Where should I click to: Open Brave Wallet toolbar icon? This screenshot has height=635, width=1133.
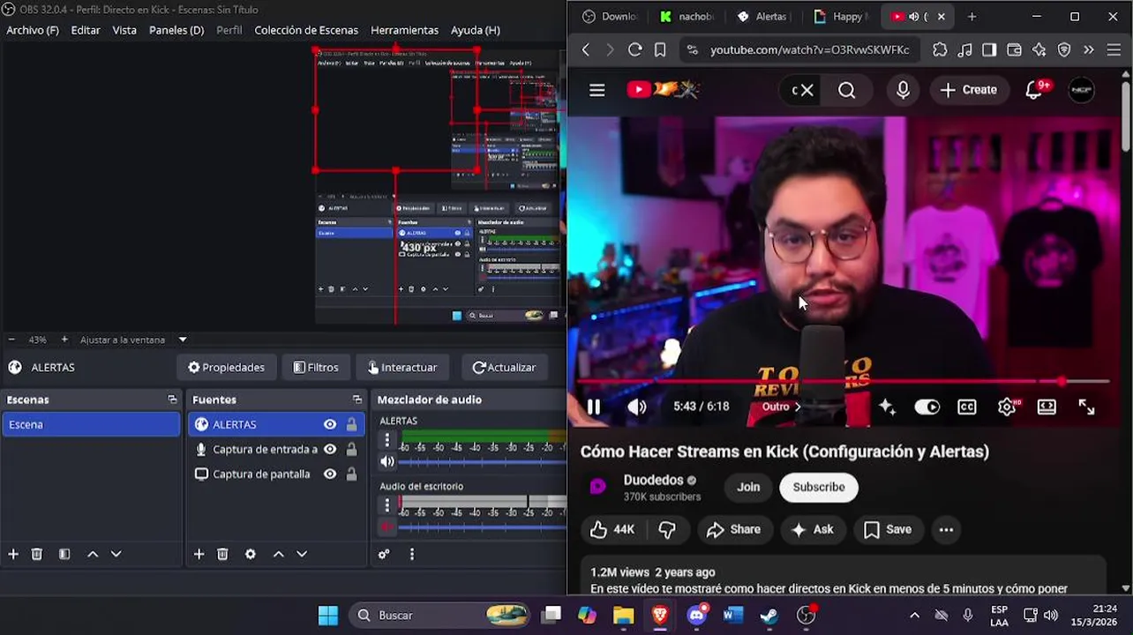(1014, 50)
